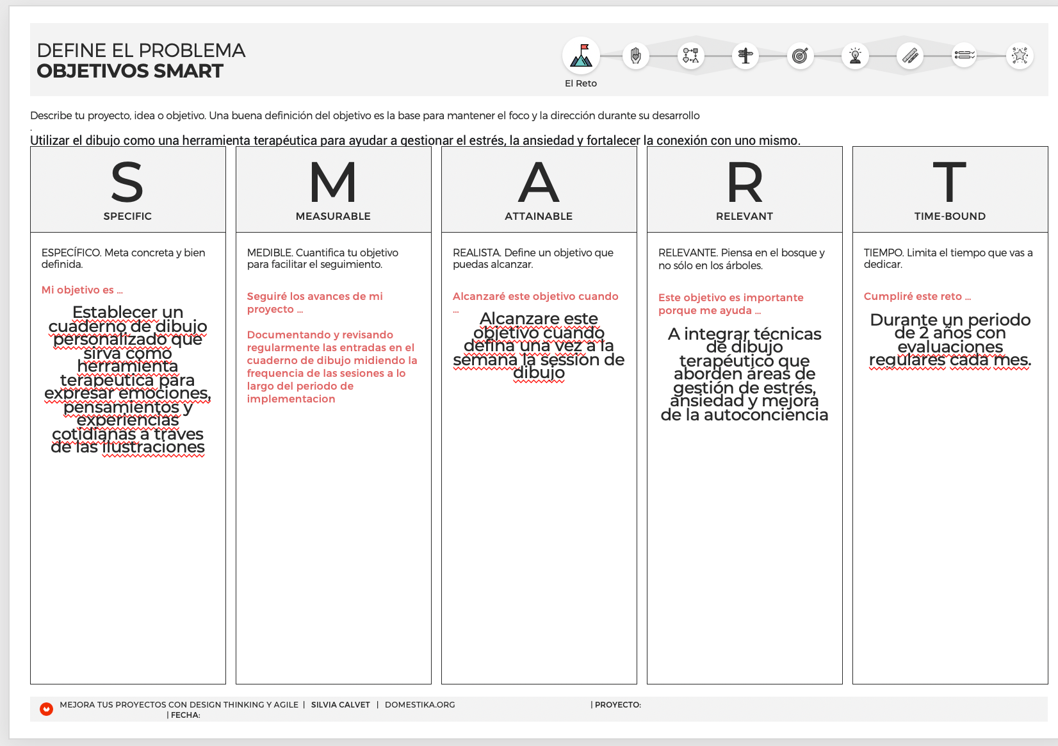
Task: Open the flowchart diagram step icon
Action: [690, 56]
